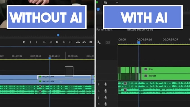Click timecode 00:19:58:19 on left ruler
Screen dimensions: 190x107
[x=36, y=56]
